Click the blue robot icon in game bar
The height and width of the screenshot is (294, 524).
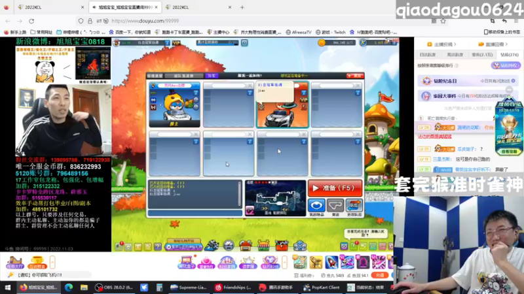click(300, 246)
